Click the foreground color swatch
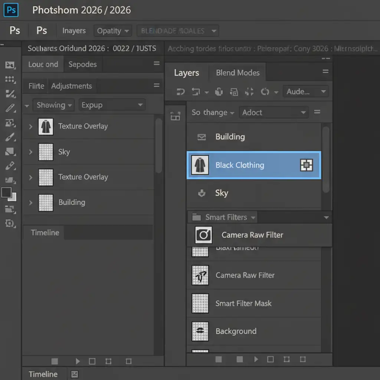 (6, 192)
